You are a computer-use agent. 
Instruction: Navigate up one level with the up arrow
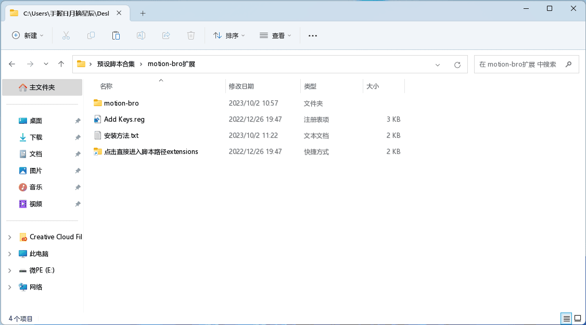(61, 64)
